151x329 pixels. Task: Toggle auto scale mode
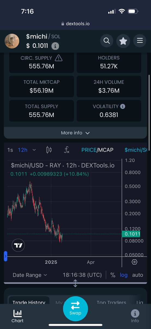pos(138,275)
